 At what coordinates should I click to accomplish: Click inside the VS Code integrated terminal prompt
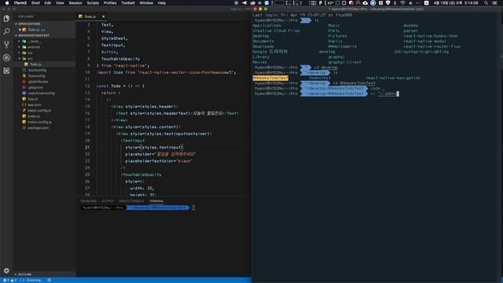point(193,208)
